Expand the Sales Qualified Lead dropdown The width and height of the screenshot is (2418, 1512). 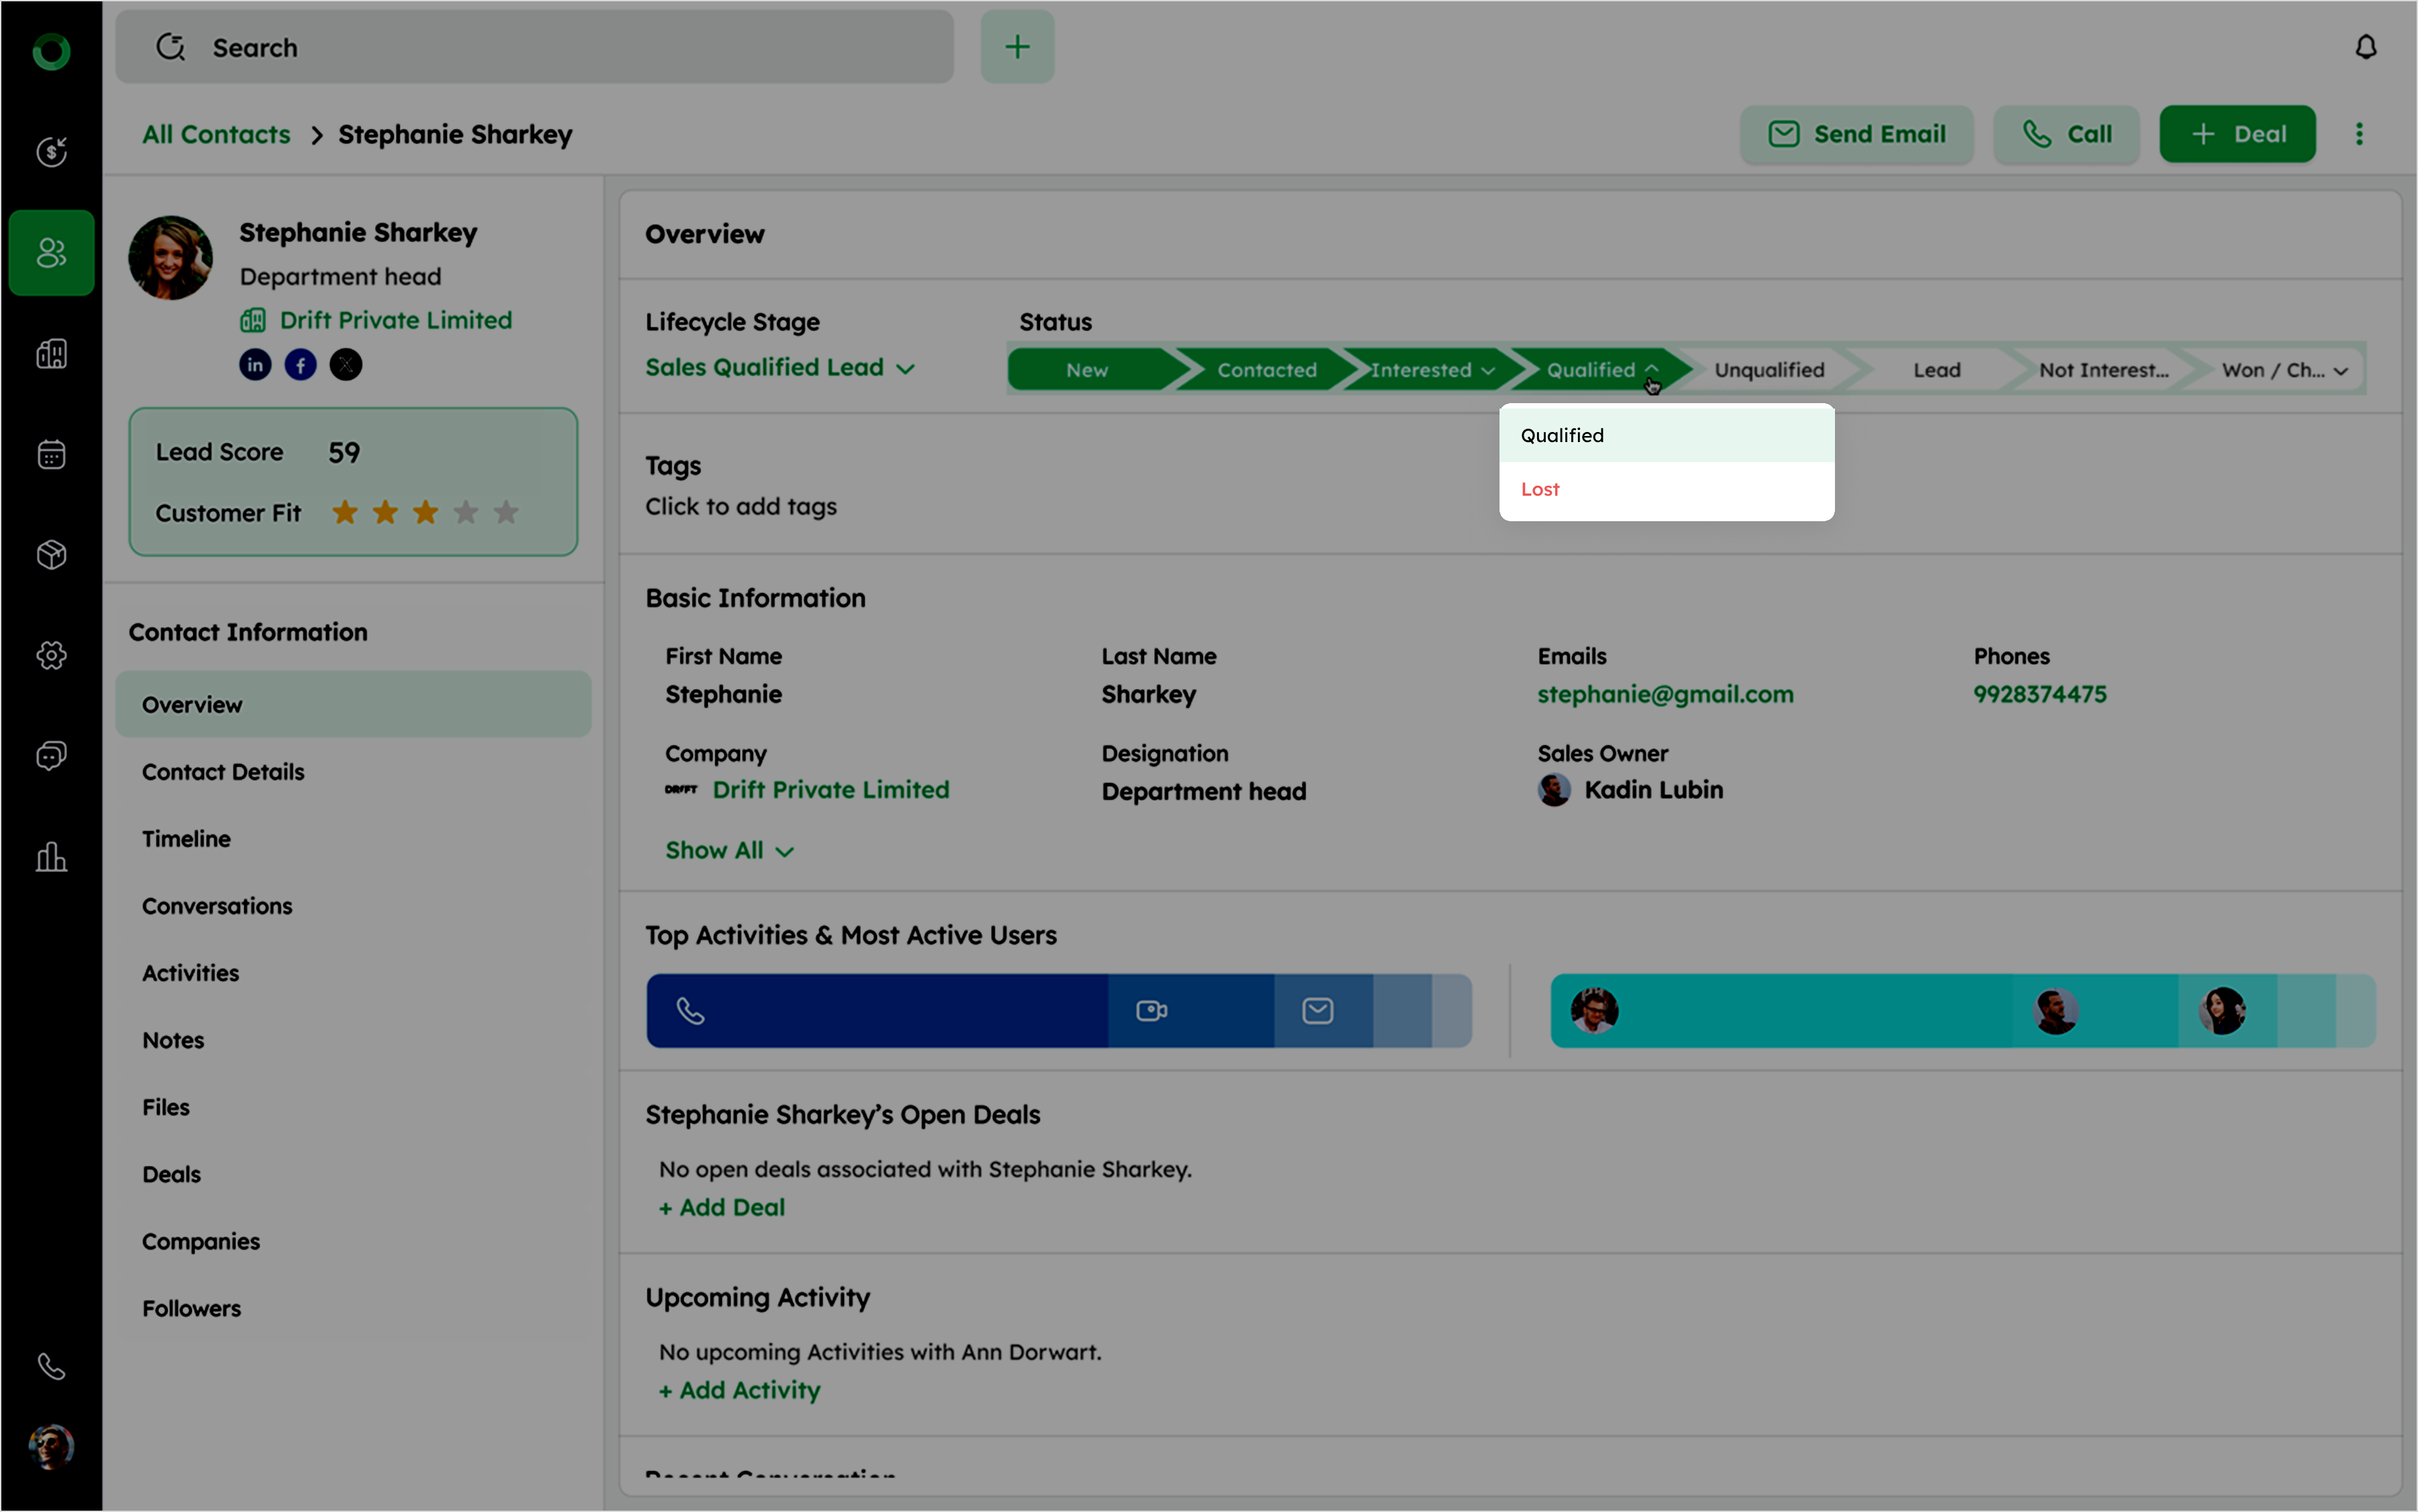780,368
